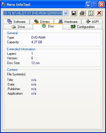106x133 pixels.
Task: Click the green refresh arrows icon
Action: coord(91,13)
